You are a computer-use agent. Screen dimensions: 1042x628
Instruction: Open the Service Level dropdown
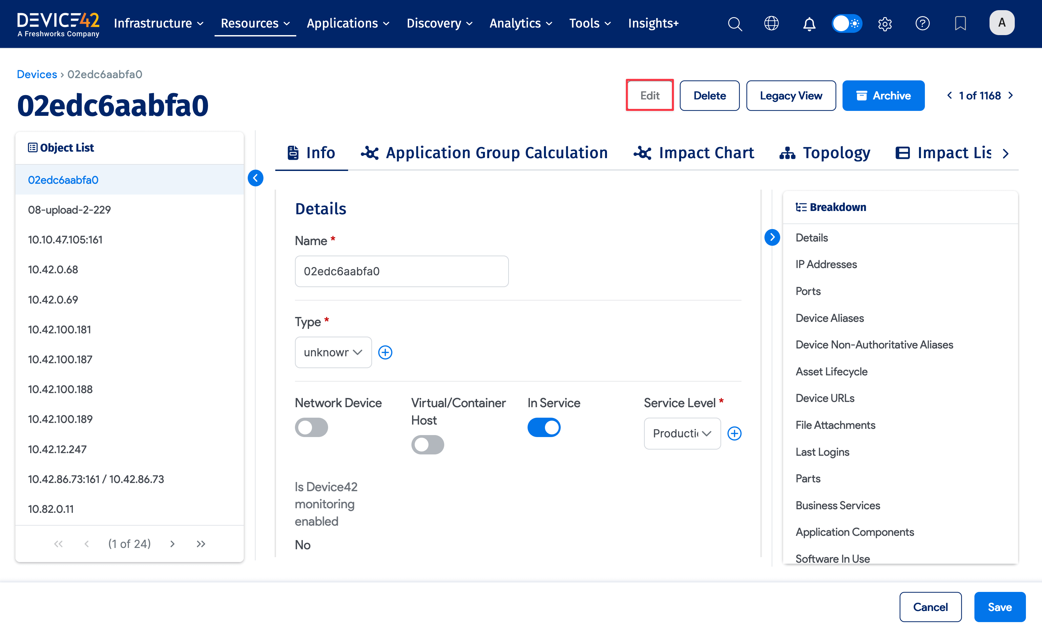[682, 433]
